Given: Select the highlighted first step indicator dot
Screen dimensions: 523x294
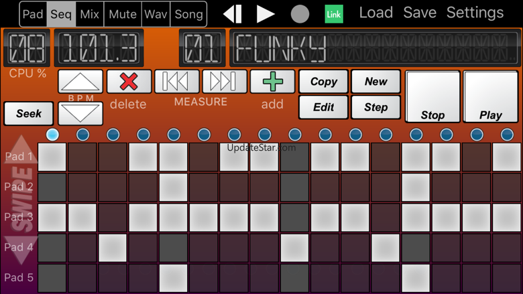Looking at the screenshot, I should click(52, 135).
